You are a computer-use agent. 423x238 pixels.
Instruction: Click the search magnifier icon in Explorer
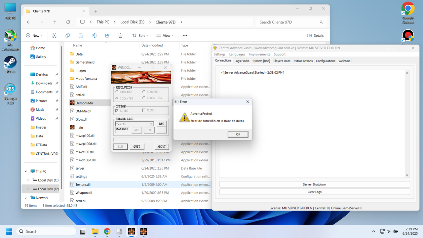321,22
